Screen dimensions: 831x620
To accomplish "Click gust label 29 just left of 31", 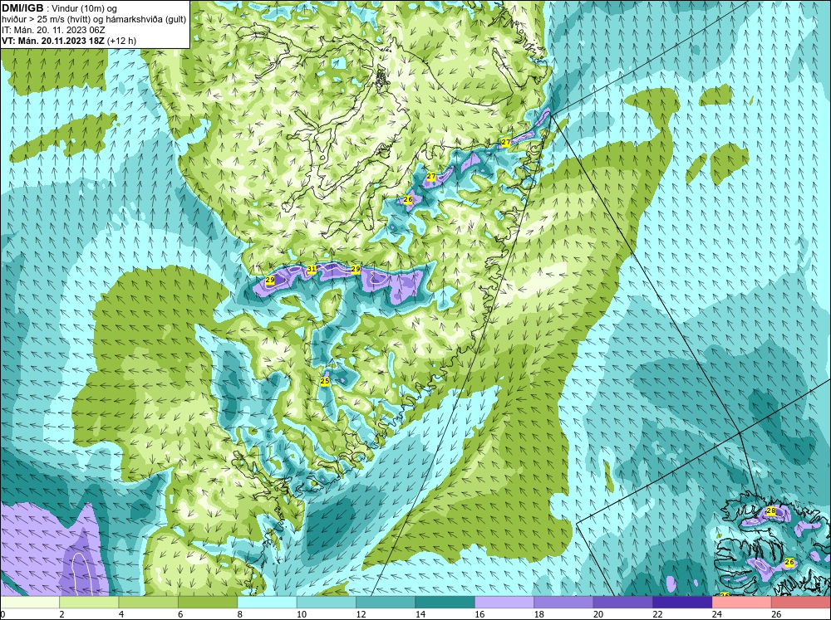I will pos(270,280).
